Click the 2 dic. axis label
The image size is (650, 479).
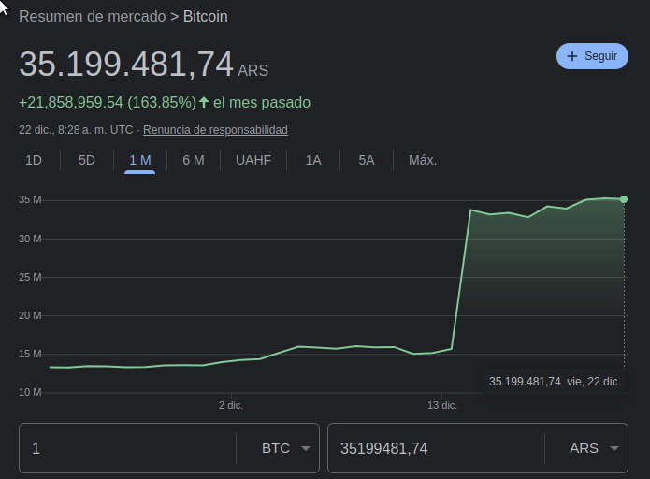click(231, 405)
